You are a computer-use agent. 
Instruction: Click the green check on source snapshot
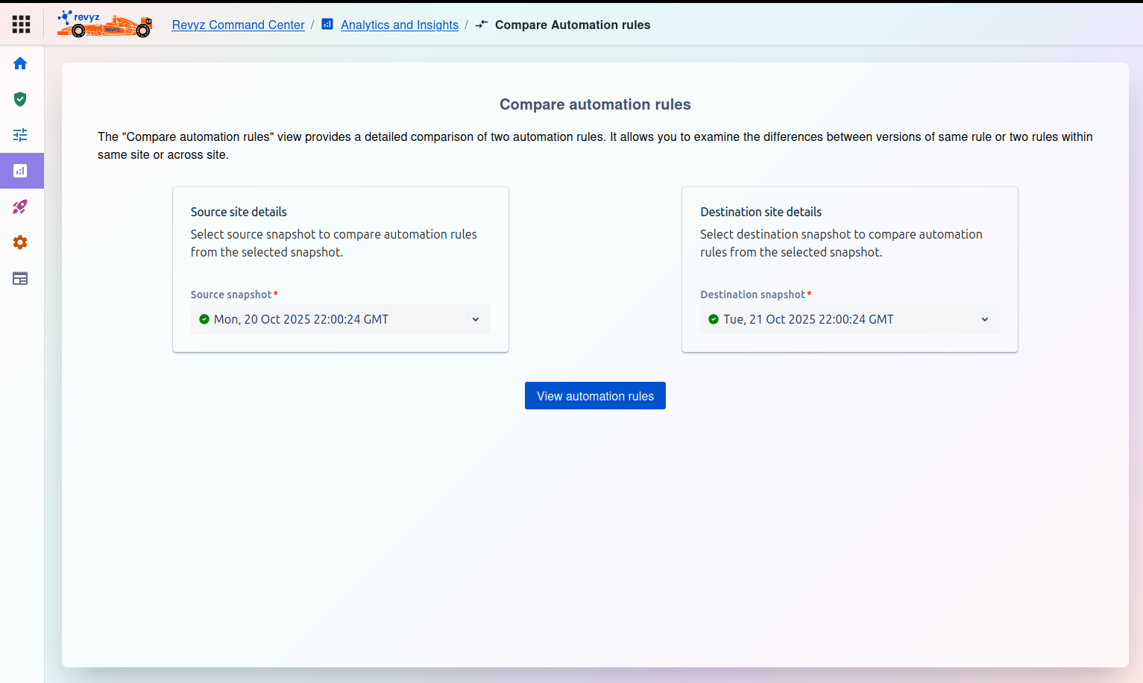[204, 319]
